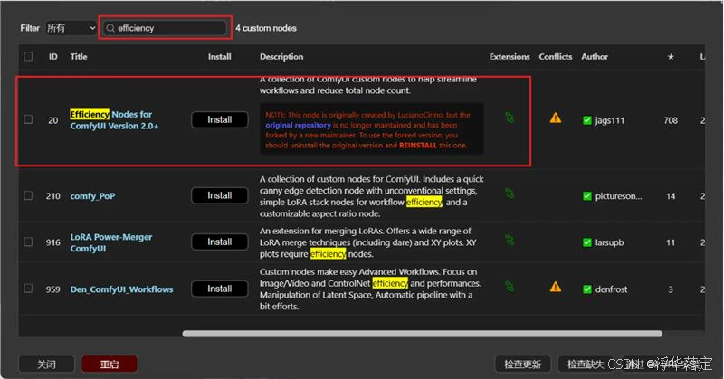The image size is (724, 379).
Task: Click extensions icon for comfy_PoP row
Action: click(x=510, y=194)
